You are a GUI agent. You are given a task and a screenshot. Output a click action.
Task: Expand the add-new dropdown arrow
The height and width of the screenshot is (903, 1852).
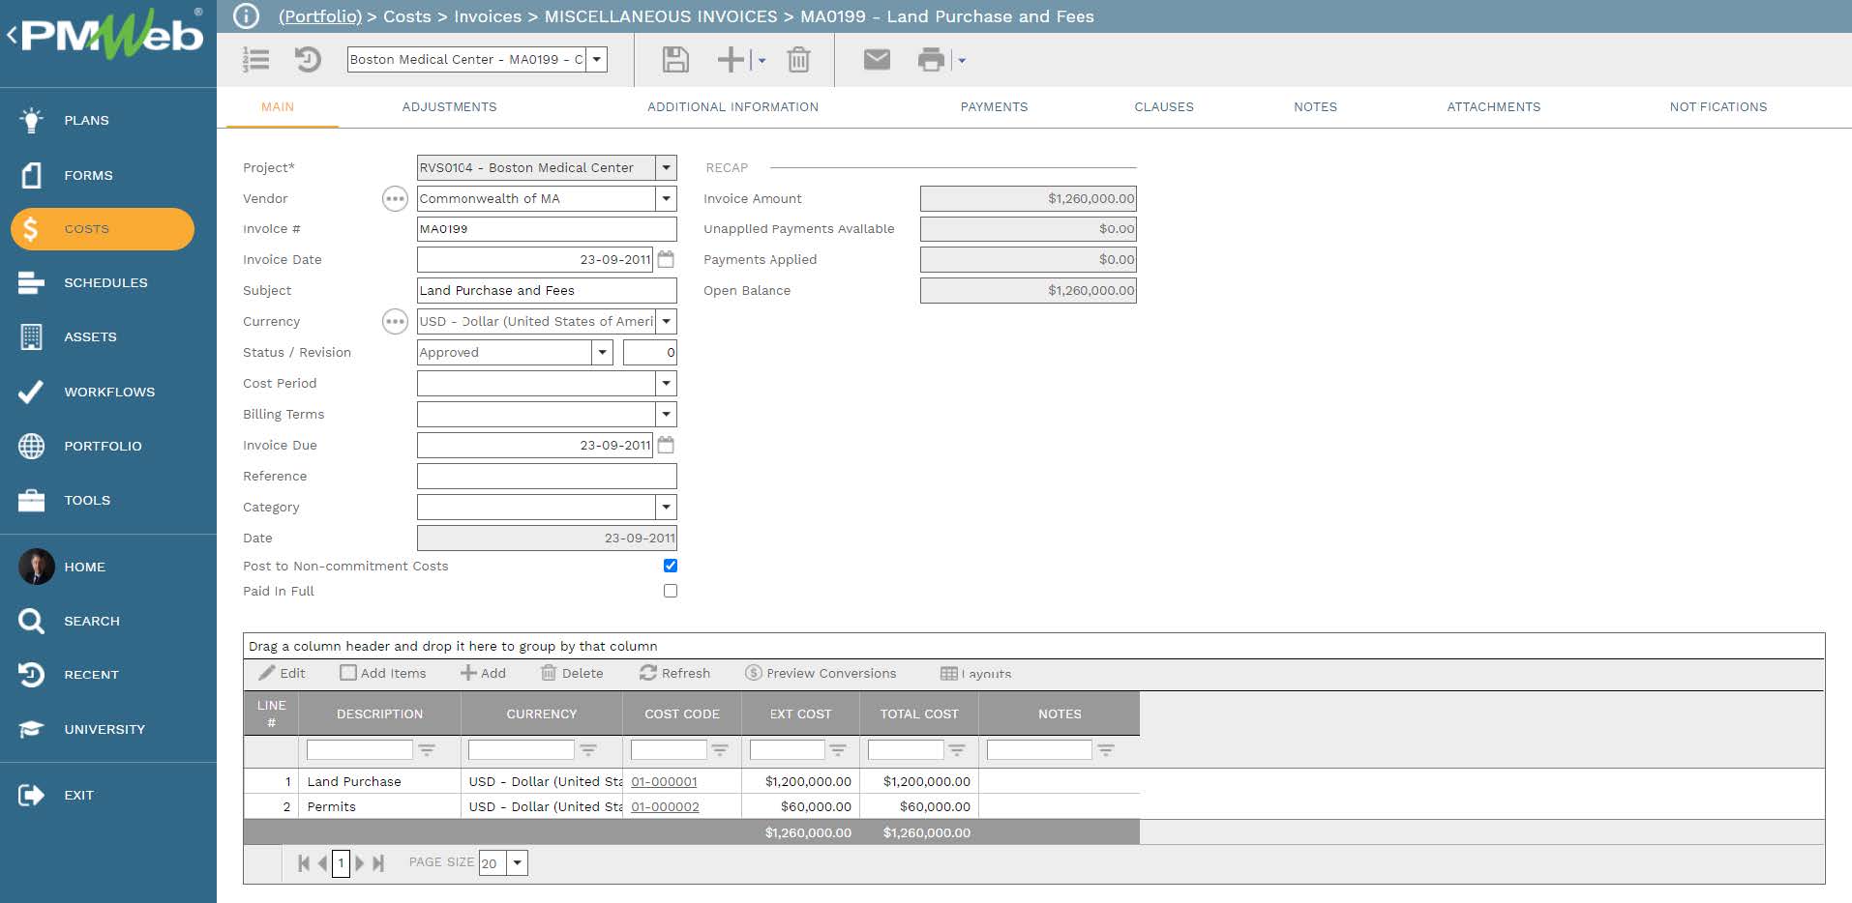click(762, 60)
